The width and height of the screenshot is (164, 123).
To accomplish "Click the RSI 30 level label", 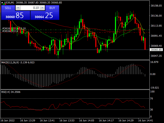I will pyautogui.click(x=151, y=110).
